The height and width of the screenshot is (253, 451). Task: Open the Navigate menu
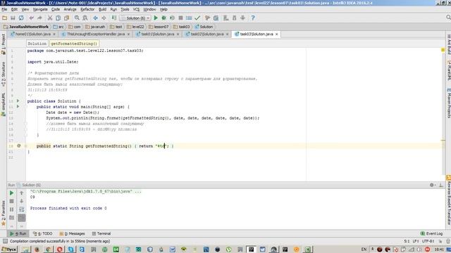pos(40,9)
